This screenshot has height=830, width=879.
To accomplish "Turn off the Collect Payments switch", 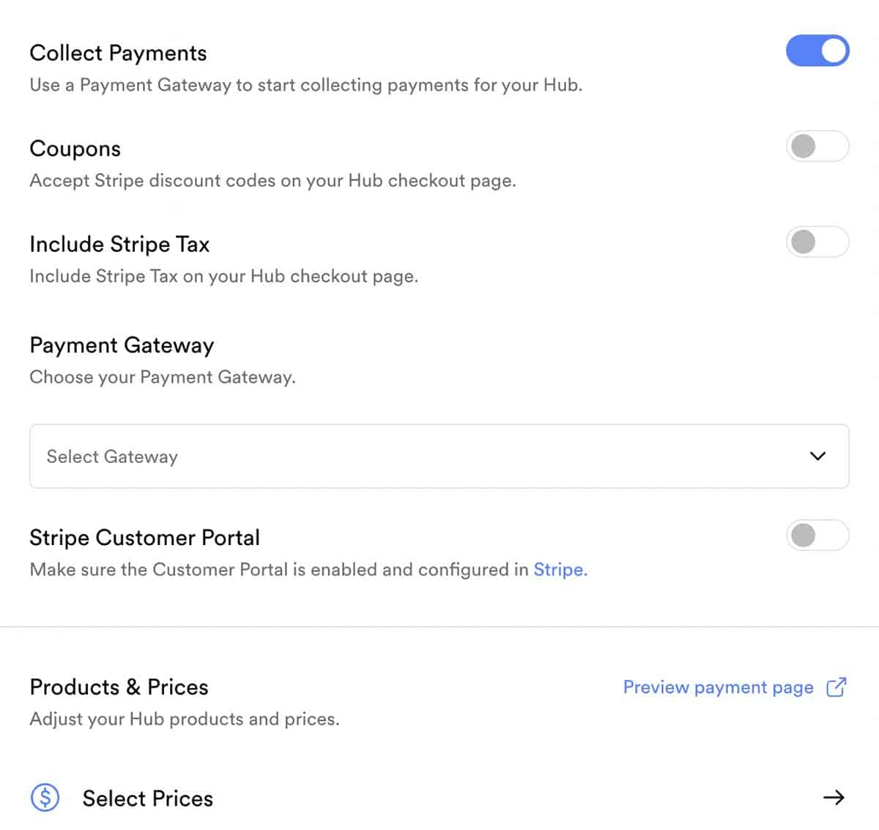I will [817, 51].
